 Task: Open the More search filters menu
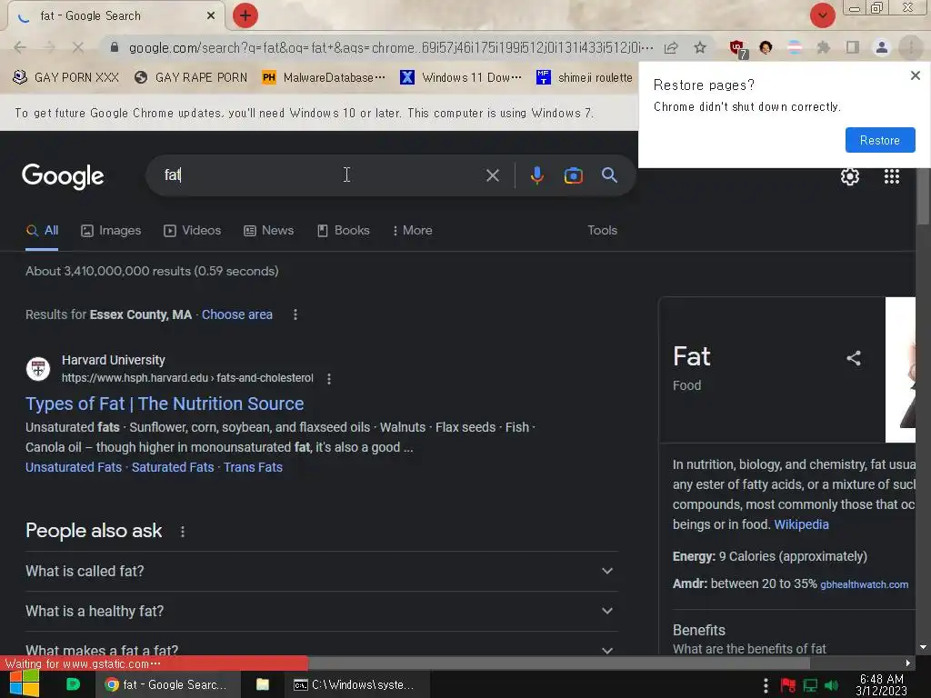tap(412, 230)
